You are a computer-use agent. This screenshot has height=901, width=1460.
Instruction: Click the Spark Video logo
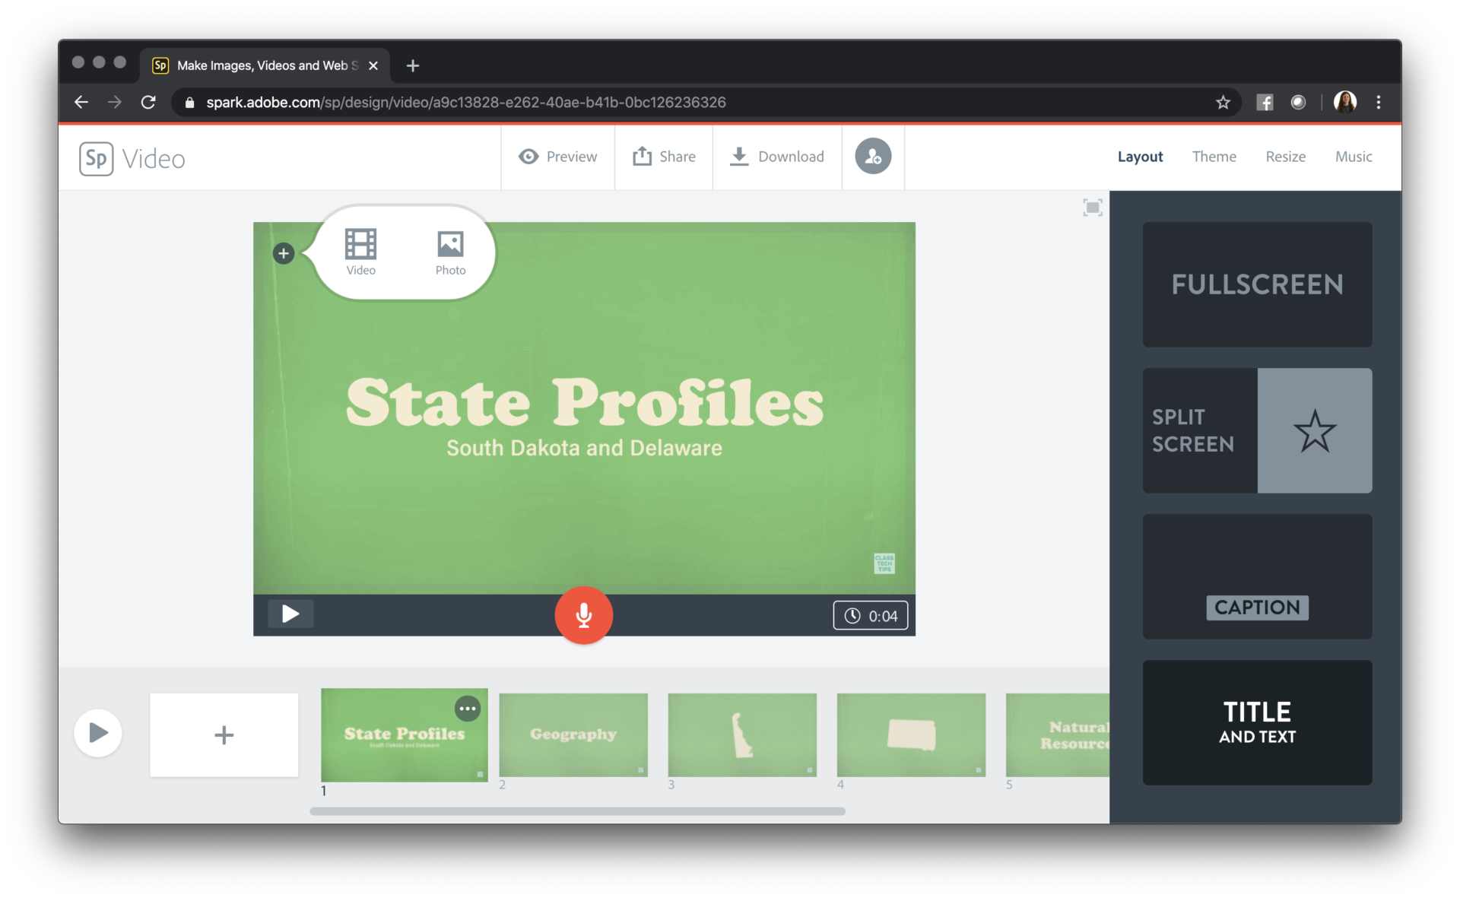click(96, 158)
